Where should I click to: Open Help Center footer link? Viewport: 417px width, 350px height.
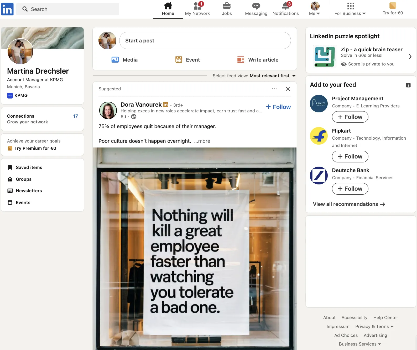(x=385, y=318)
